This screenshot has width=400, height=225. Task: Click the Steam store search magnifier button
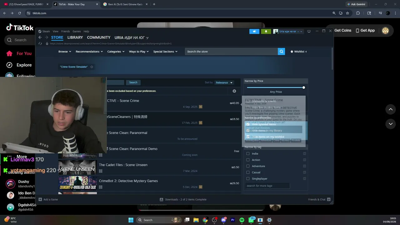click(x=281, y=52)
